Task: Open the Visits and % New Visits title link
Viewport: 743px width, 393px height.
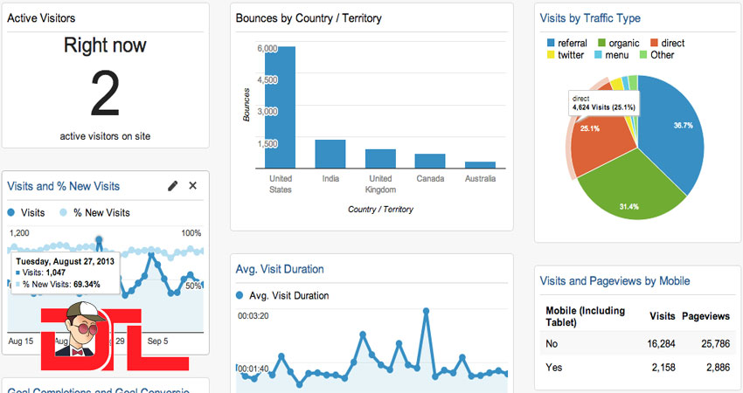Action: 64,186
